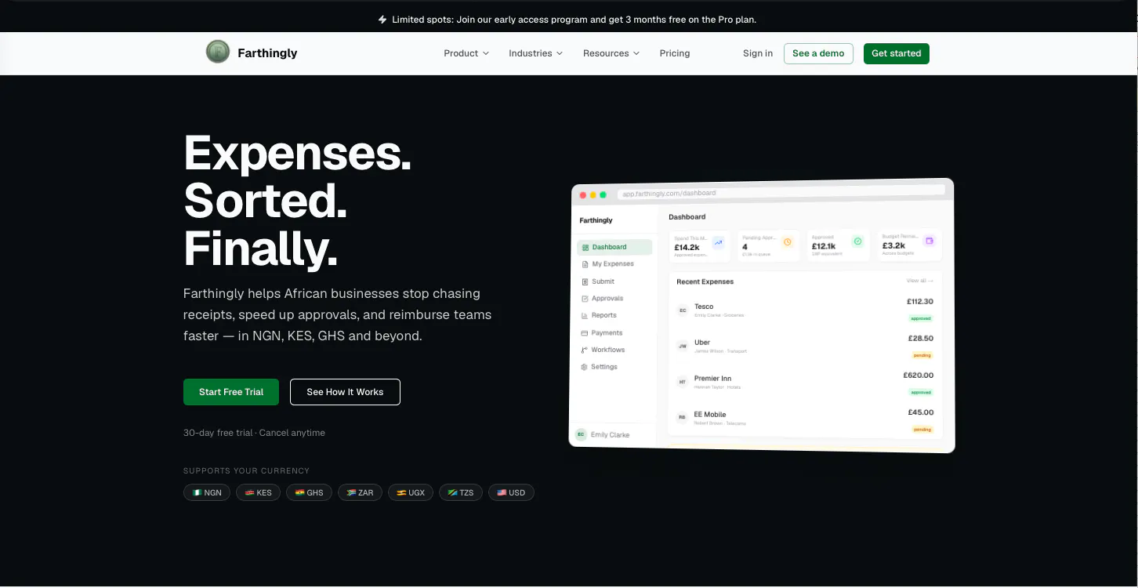
Task: Click the Nigerian flag on the NGN chip
Action: 197,493
